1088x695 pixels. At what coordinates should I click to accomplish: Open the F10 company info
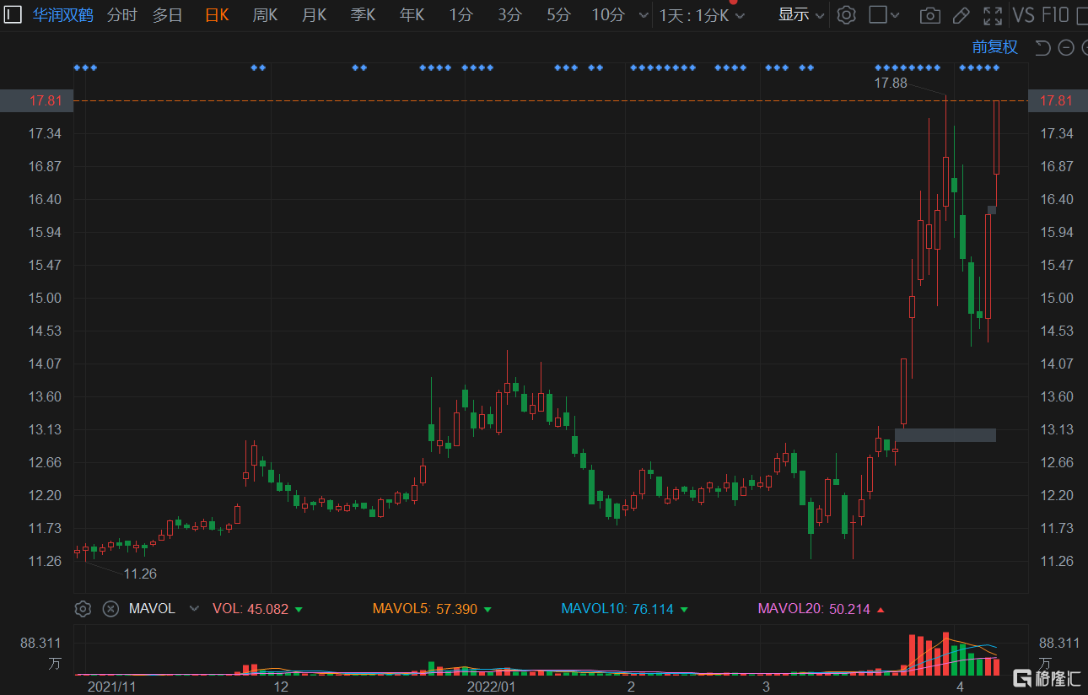(1055, 15)
